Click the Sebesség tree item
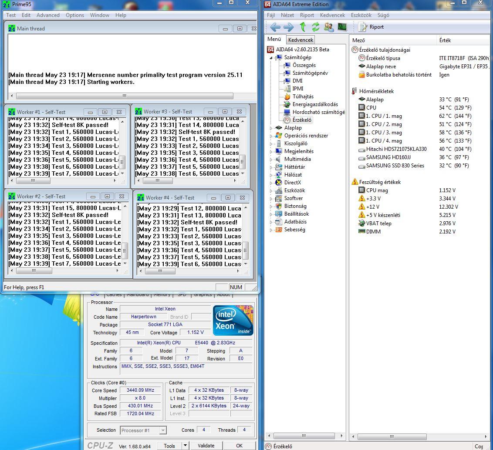This screenshot has width=493, height=450. [294, 230]
